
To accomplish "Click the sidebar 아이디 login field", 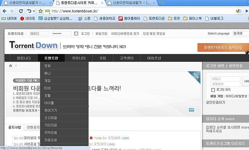I will point(225,79).
